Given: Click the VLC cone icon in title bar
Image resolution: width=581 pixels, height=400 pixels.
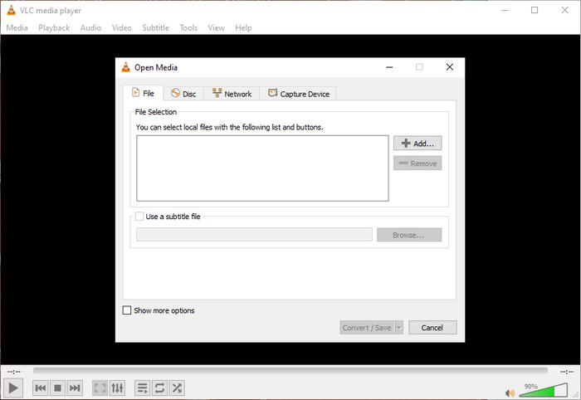Looking at the screenshot, I should click(x=12, y=10).
